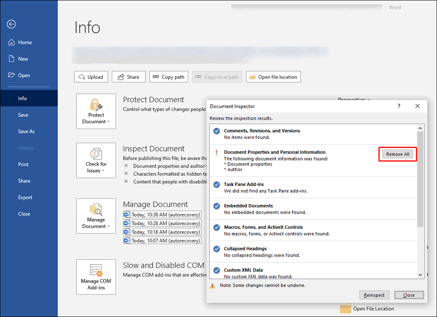This screenshot has width=437, height=317.
Task: Click the back arrow circle icon
Action: click(12, 24)
